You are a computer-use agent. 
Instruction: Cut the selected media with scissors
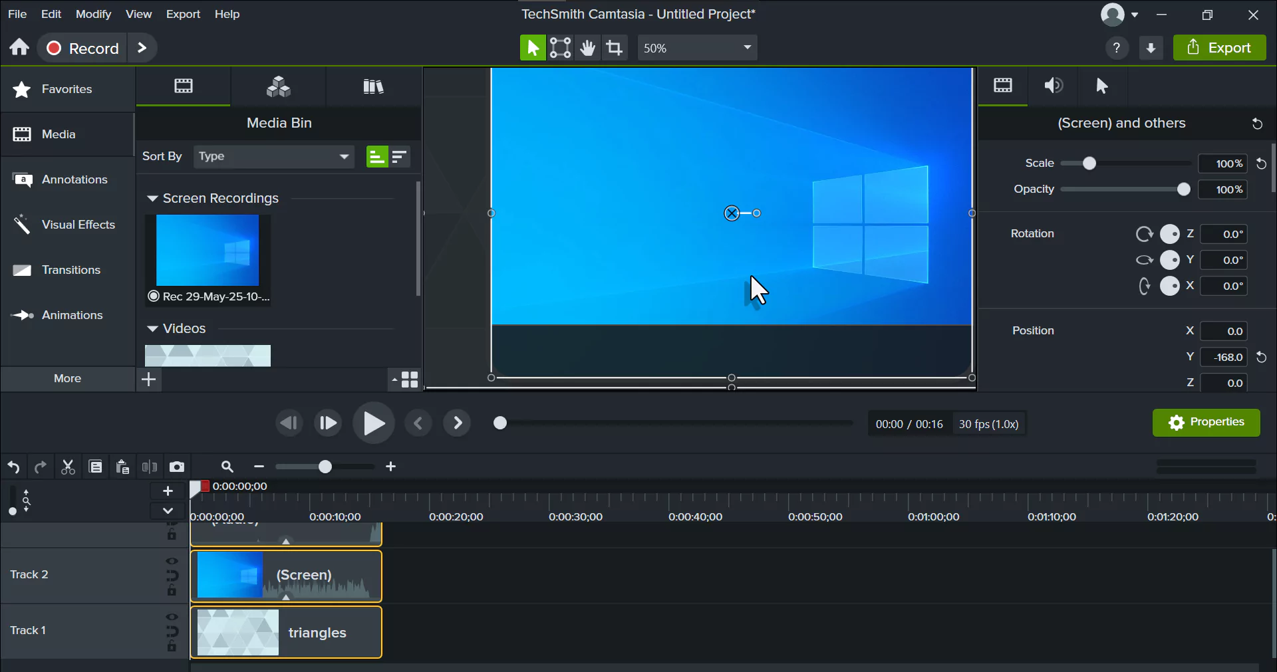pos(68,467)
